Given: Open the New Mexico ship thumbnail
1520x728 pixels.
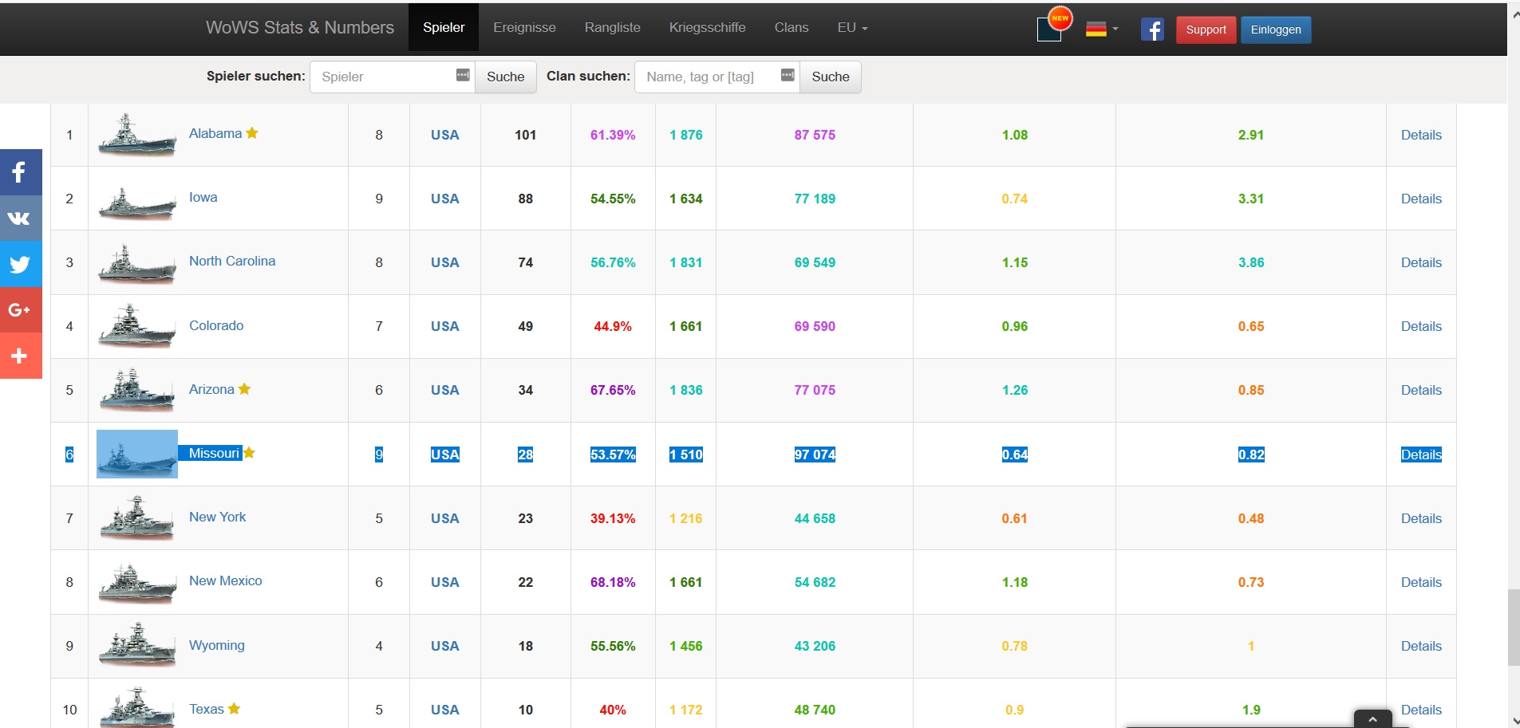Looking at the screenshot, I should coord(137,583).
